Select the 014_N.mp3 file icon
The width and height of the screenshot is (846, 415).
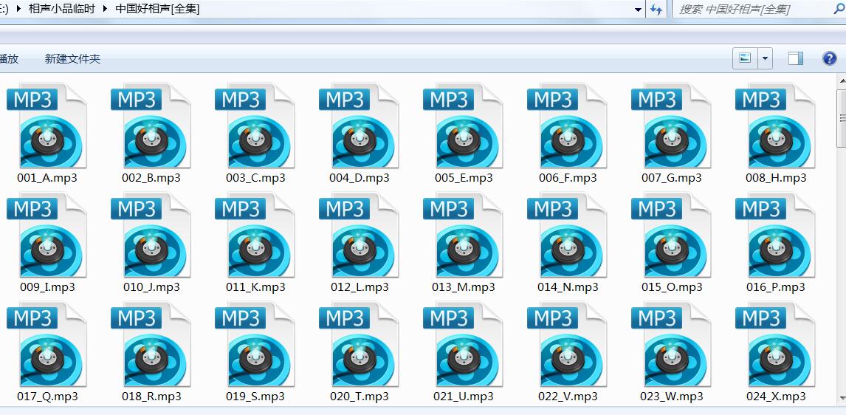[568, 236]
